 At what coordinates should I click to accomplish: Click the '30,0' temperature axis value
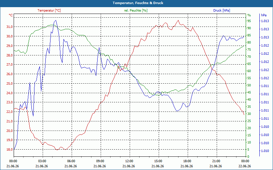pyautogui.click(x=10, y=36)
